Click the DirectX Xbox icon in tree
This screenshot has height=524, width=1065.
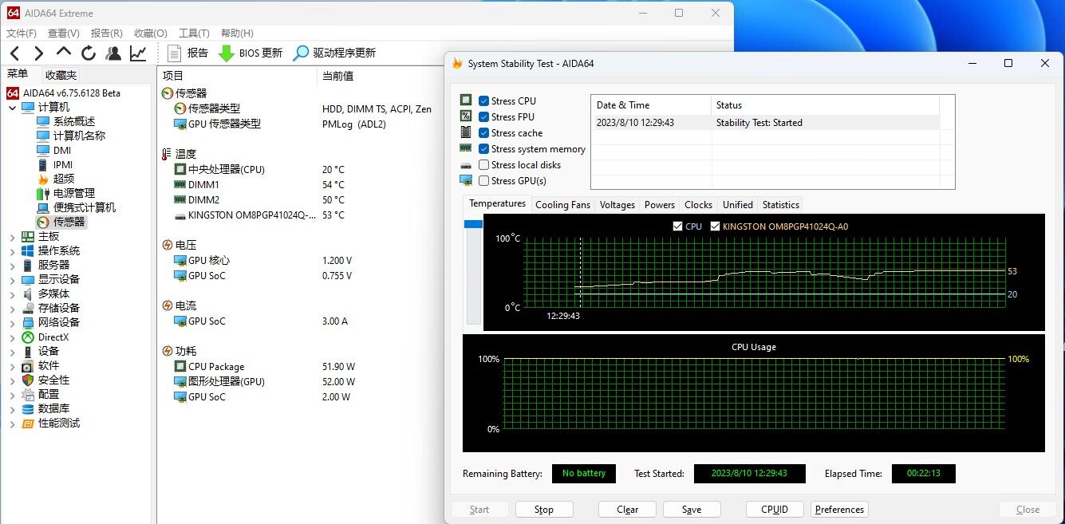point(28,337)
